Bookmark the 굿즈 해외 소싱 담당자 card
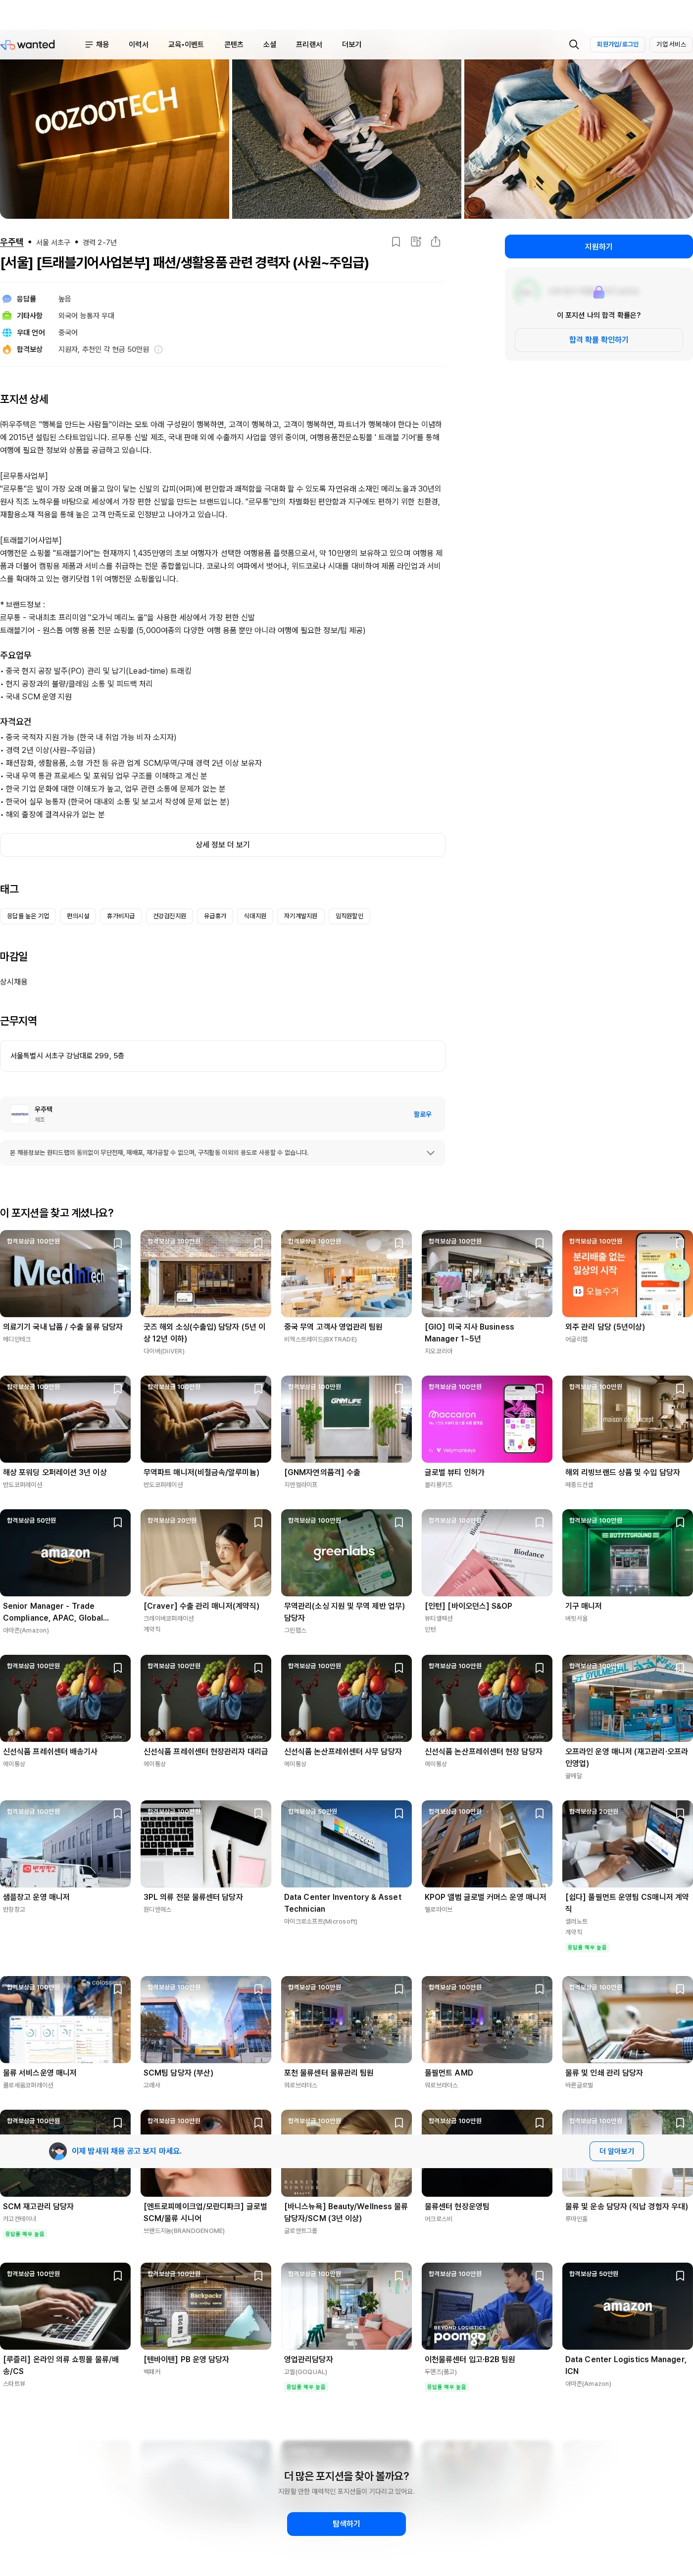The height and width of the screenshot is (2576, 693). (258, 1243)
